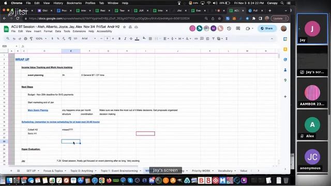
Task: Open text rotation dropdown
Action: click(x=188, y=39)
